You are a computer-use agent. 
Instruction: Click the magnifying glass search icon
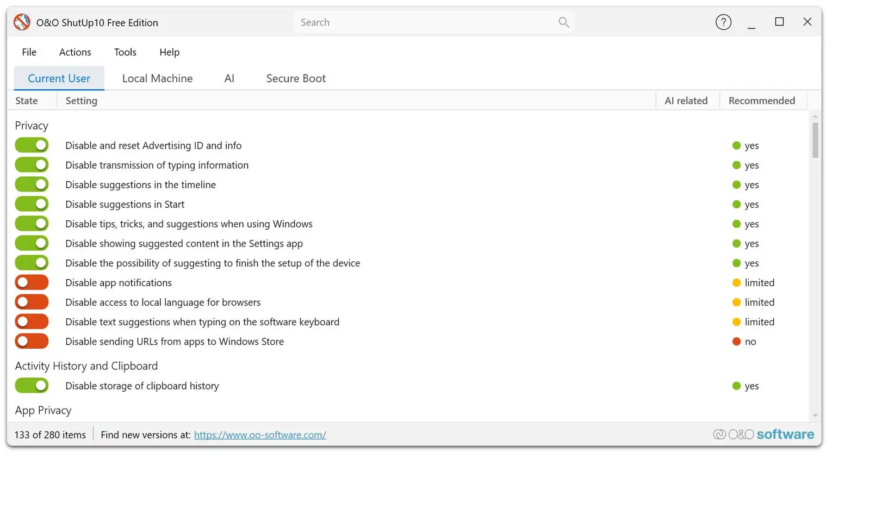[x=564, y=22]
